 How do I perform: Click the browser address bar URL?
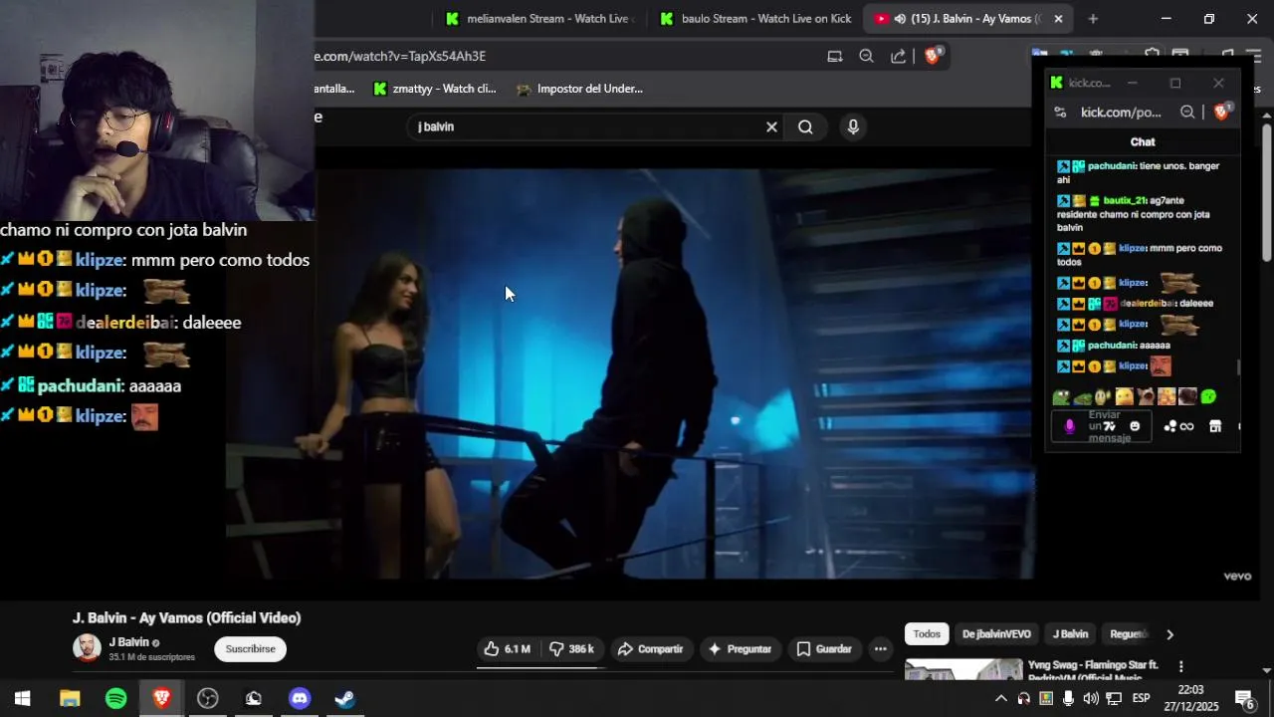click(400, 56)
